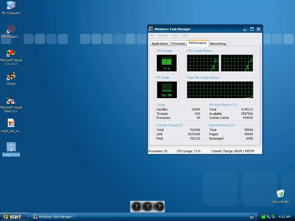Click the 'Commit Charge (K)' group label
Screen dimensions: 295x221
(169, 125)
